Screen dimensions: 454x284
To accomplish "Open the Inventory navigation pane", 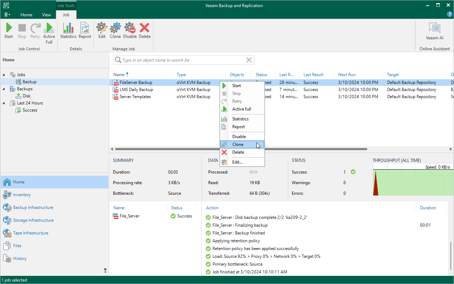I will coord(55,195).
